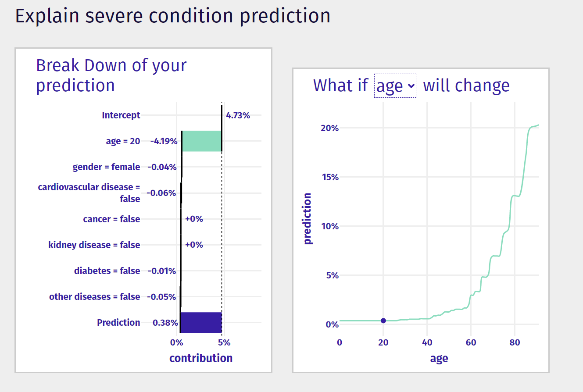Screen dimensions: 583x392
Task: Click the 'contribution' x-axis title
Action: point(201,358)
